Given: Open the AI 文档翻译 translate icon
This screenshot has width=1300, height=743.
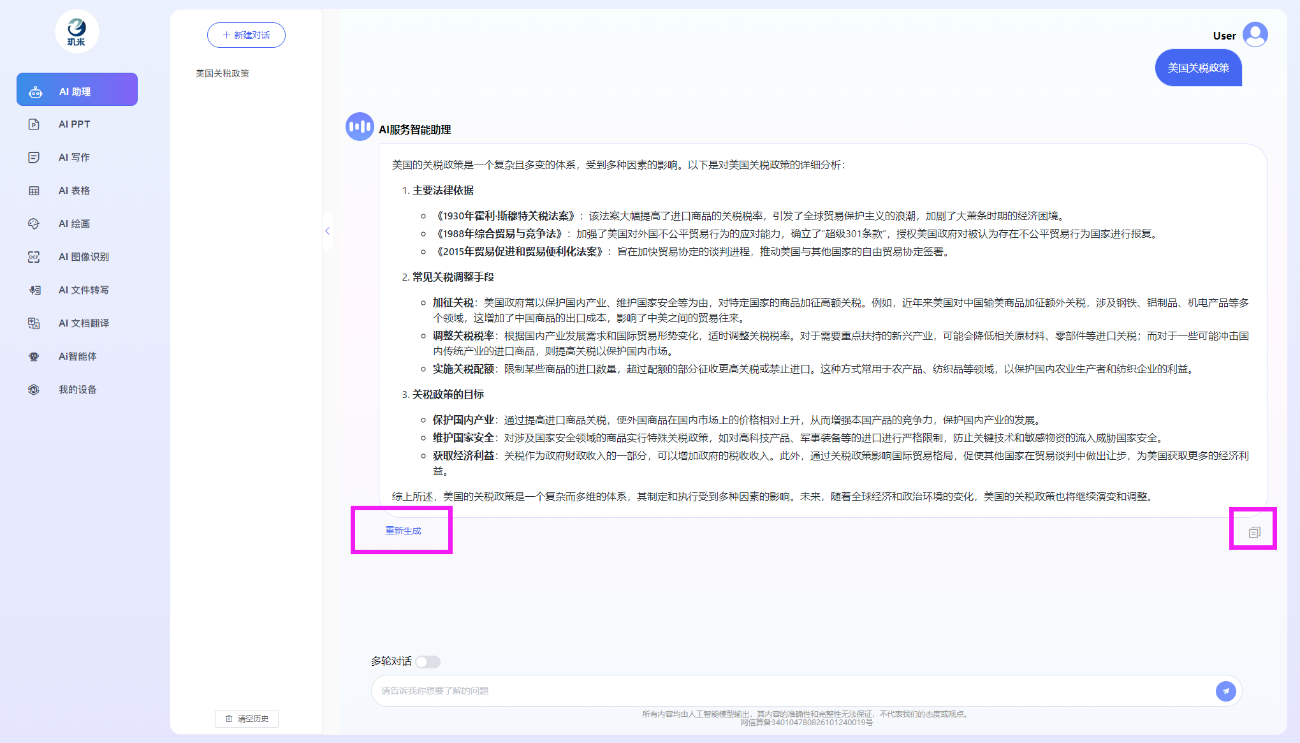Looking at the screenshot, I should point(34,323).
